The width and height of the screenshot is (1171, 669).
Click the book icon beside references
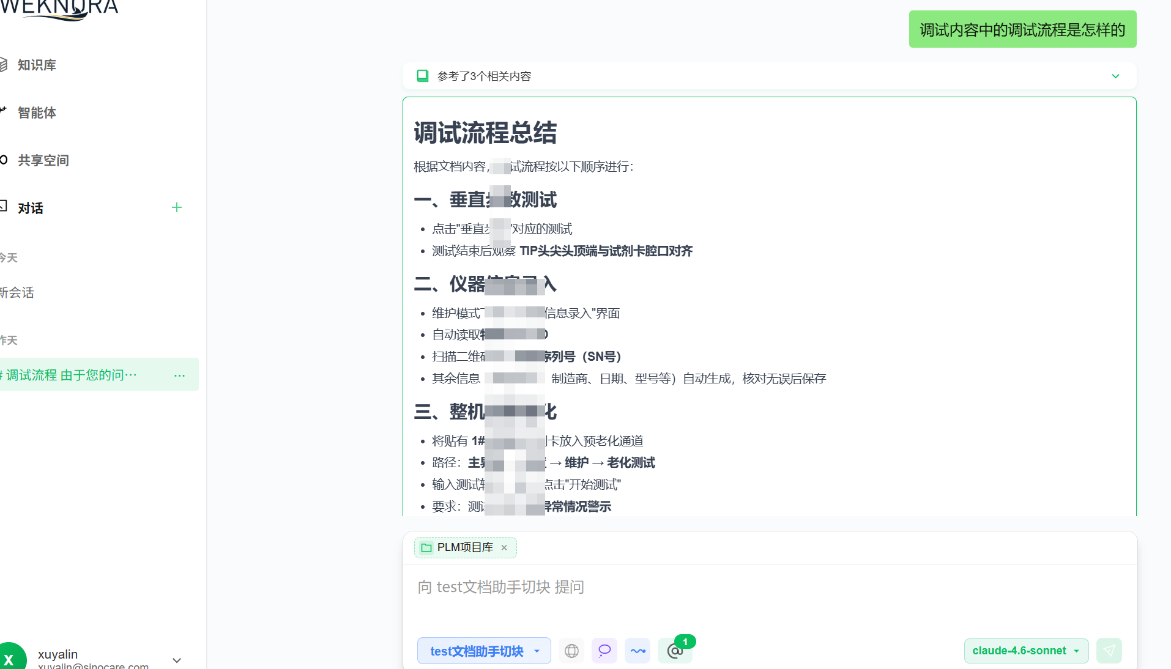[x=422, y=76]
